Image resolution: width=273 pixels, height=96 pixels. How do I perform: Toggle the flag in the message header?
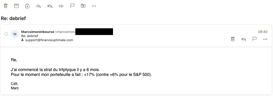(x=254, y=39)
